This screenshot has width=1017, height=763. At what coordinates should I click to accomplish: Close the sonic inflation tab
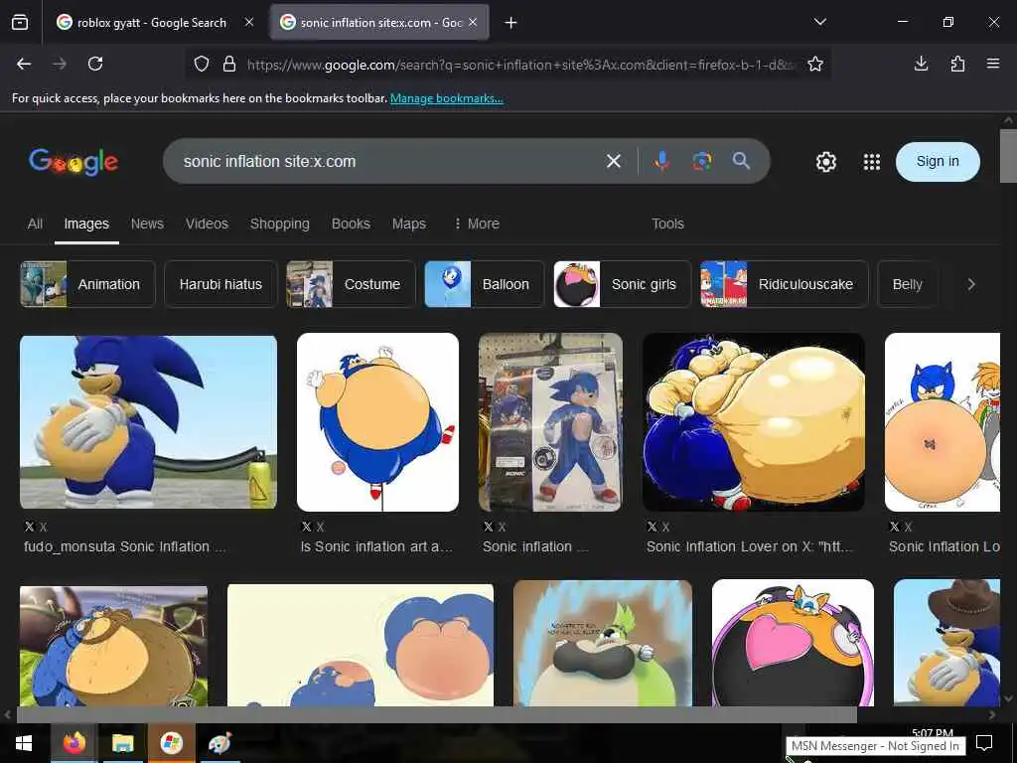click(x=473, y=22)
